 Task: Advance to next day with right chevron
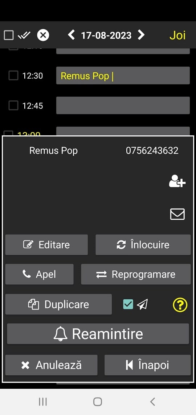click(x=141, y=35)
